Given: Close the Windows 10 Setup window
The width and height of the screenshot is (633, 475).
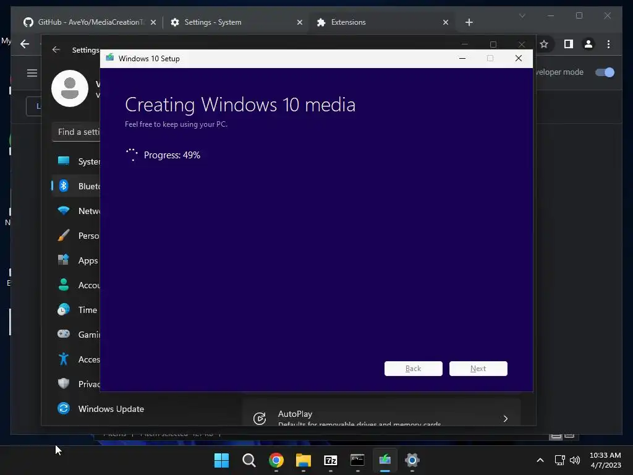Looking at the screenshot, I should (x=519, y=58).
